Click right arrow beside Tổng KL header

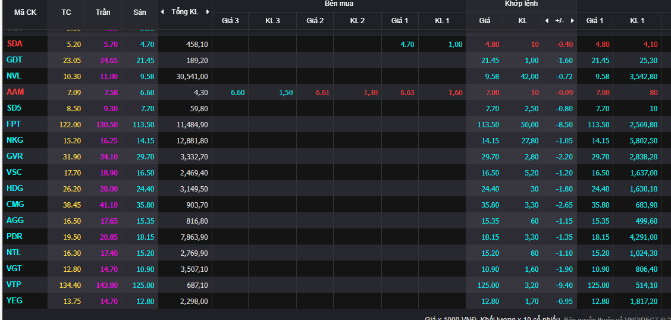click(208, 12)
